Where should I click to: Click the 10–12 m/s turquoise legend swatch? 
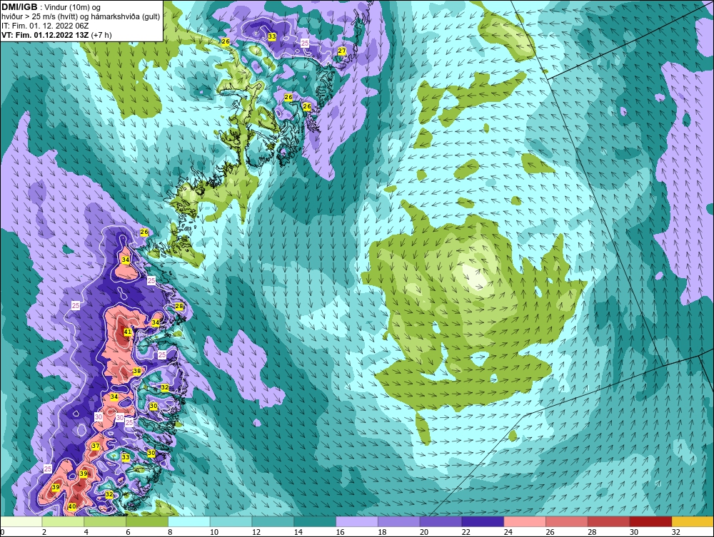click(231, 521)
